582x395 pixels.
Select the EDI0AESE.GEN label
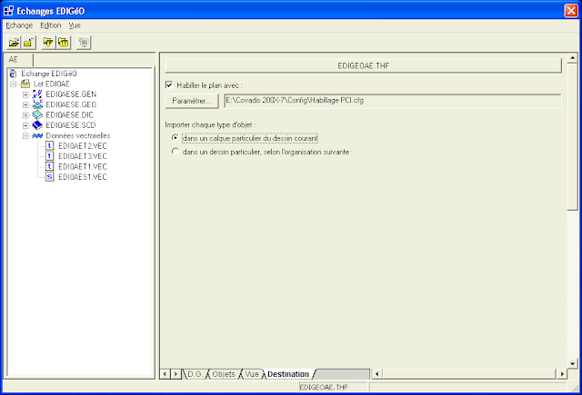click(x=71, y=94)
